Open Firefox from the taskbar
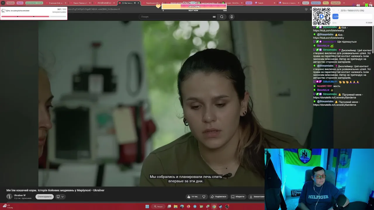Screen dimensions: 374x210 (188, 206)
